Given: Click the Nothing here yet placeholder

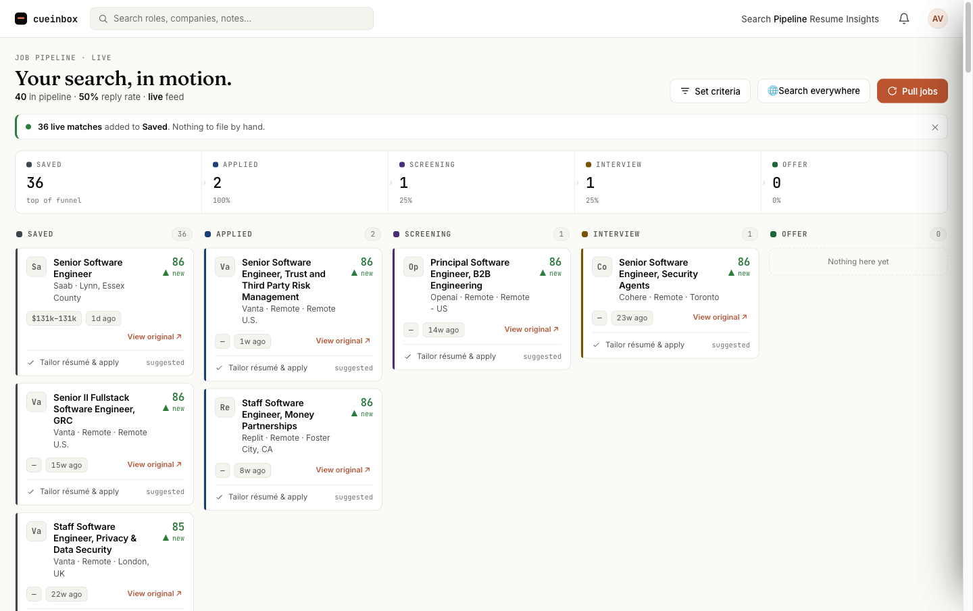Looking at the screenshot, I should tap(858, 262).
